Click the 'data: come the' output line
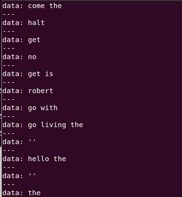This screenshot has height=197, width=182. coord(32,6)
